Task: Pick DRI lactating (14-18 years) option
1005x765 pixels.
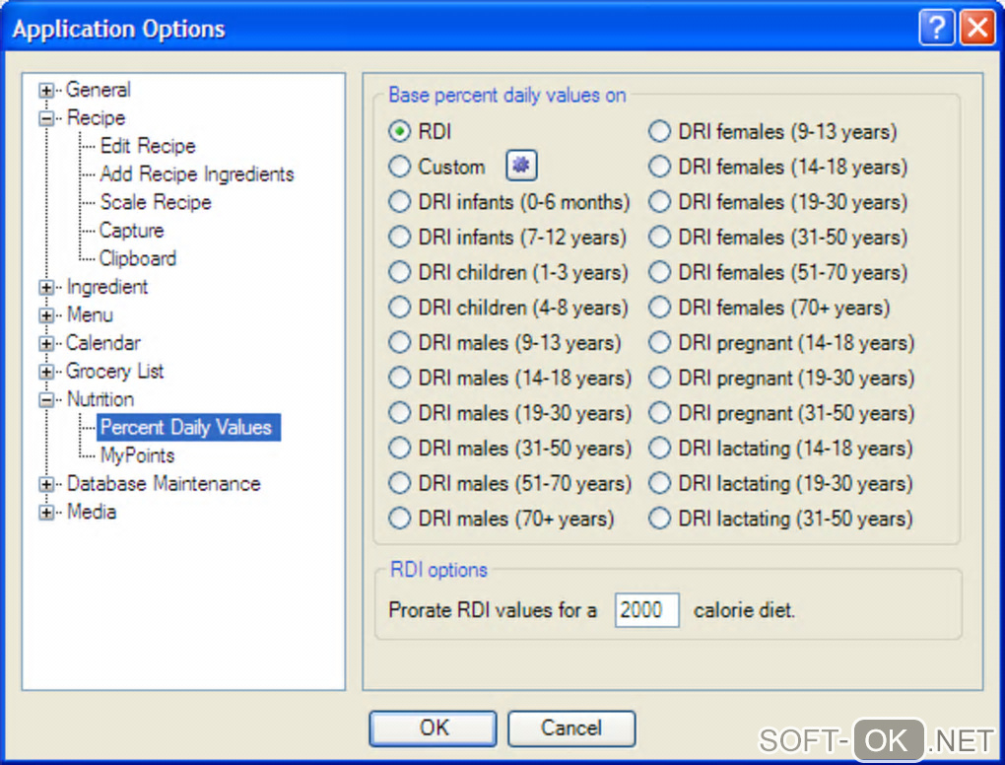Action: point(659,449)
